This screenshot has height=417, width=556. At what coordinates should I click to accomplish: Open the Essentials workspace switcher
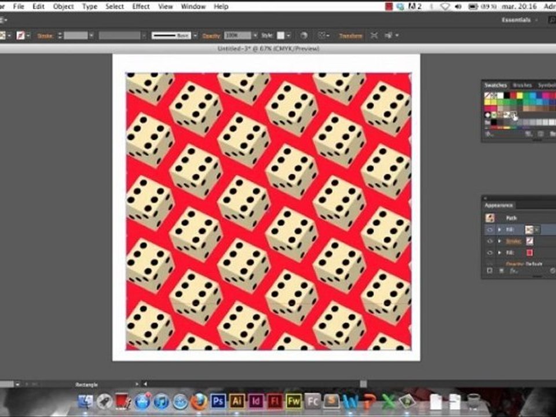516,20
